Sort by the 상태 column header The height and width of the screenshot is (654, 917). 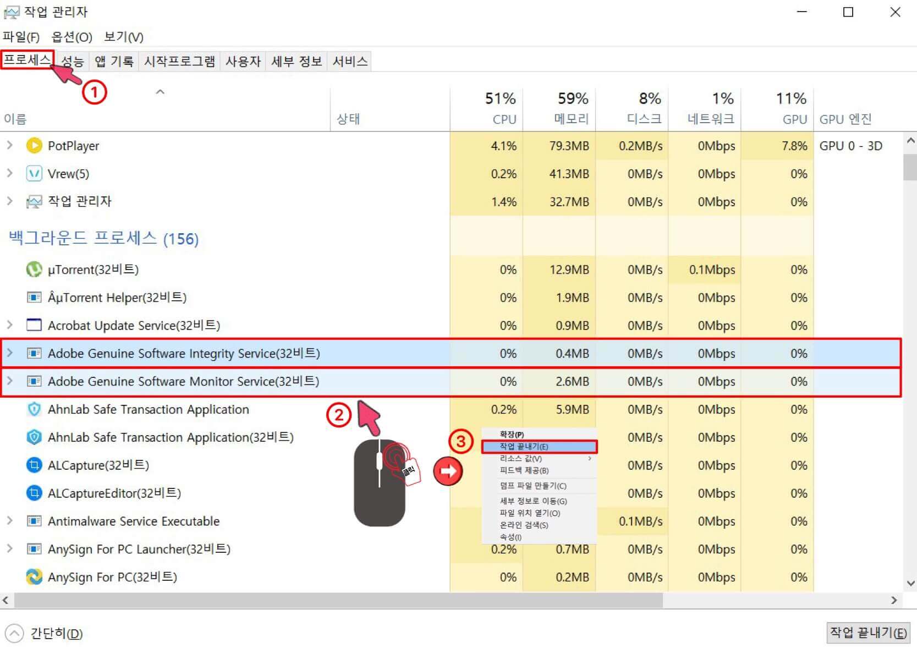click(x=390, y=109)
